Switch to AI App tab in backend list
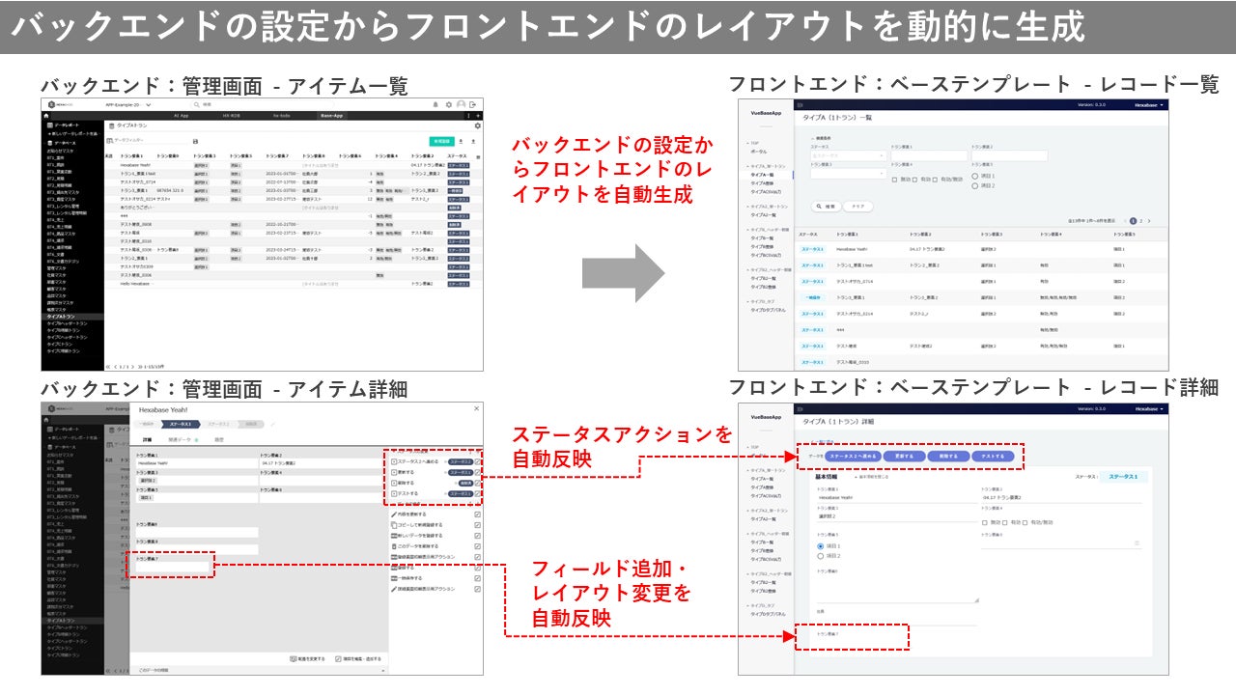This screenshot has width=1236, height=695. pos(181,116)
